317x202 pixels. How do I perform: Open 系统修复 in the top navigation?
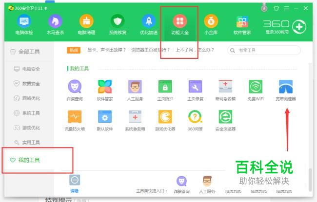click(x=118, y=24)
